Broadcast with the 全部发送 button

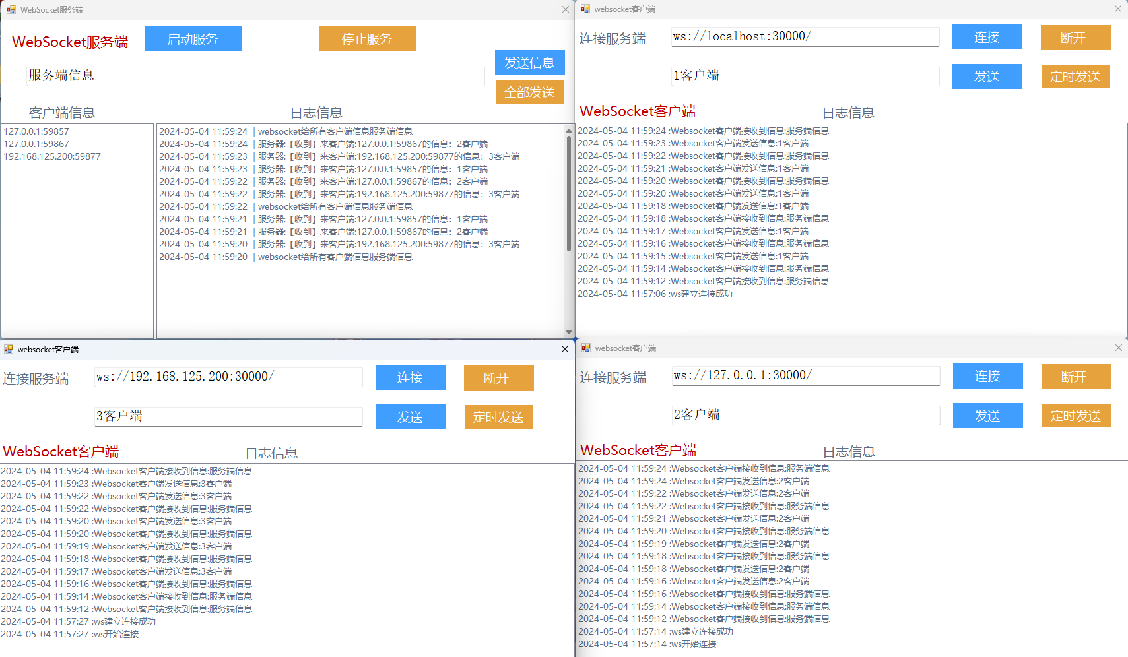(530, 92)
